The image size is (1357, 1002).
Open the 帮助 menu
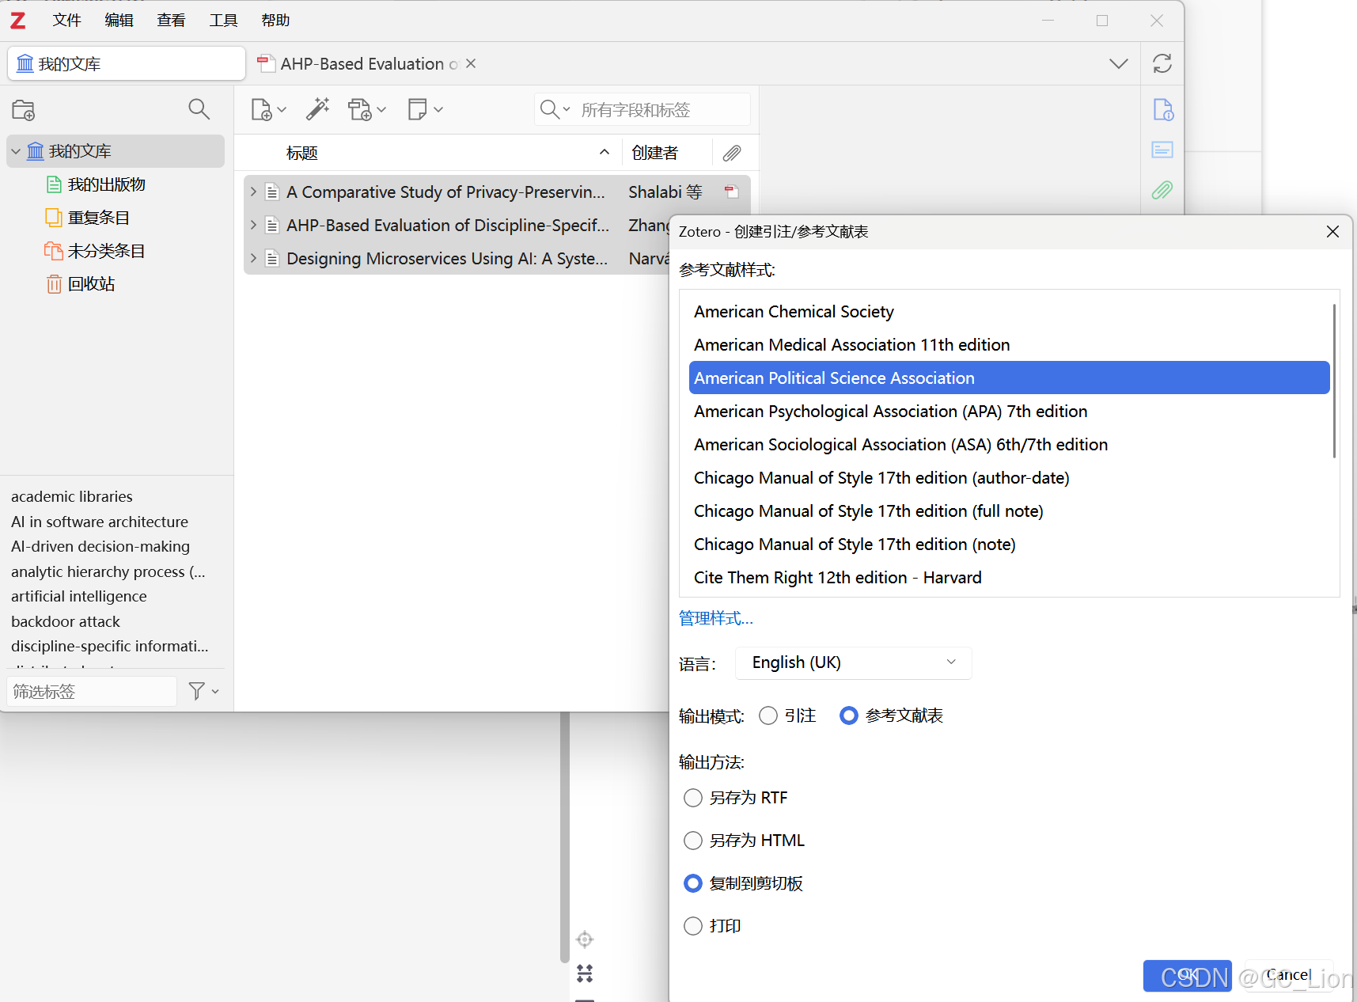[x=275, y=21]
